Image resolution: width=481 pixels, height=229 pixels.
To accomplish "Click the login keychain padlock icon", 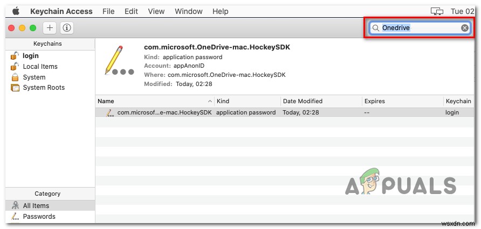I will (15, 55).
